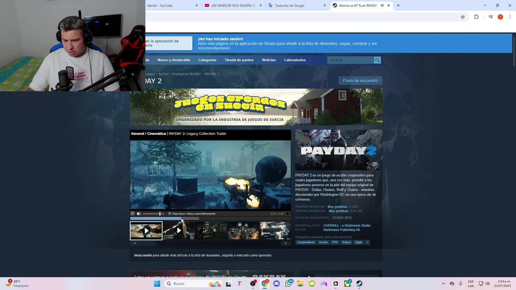Select the Acción tag

[323, 242]
